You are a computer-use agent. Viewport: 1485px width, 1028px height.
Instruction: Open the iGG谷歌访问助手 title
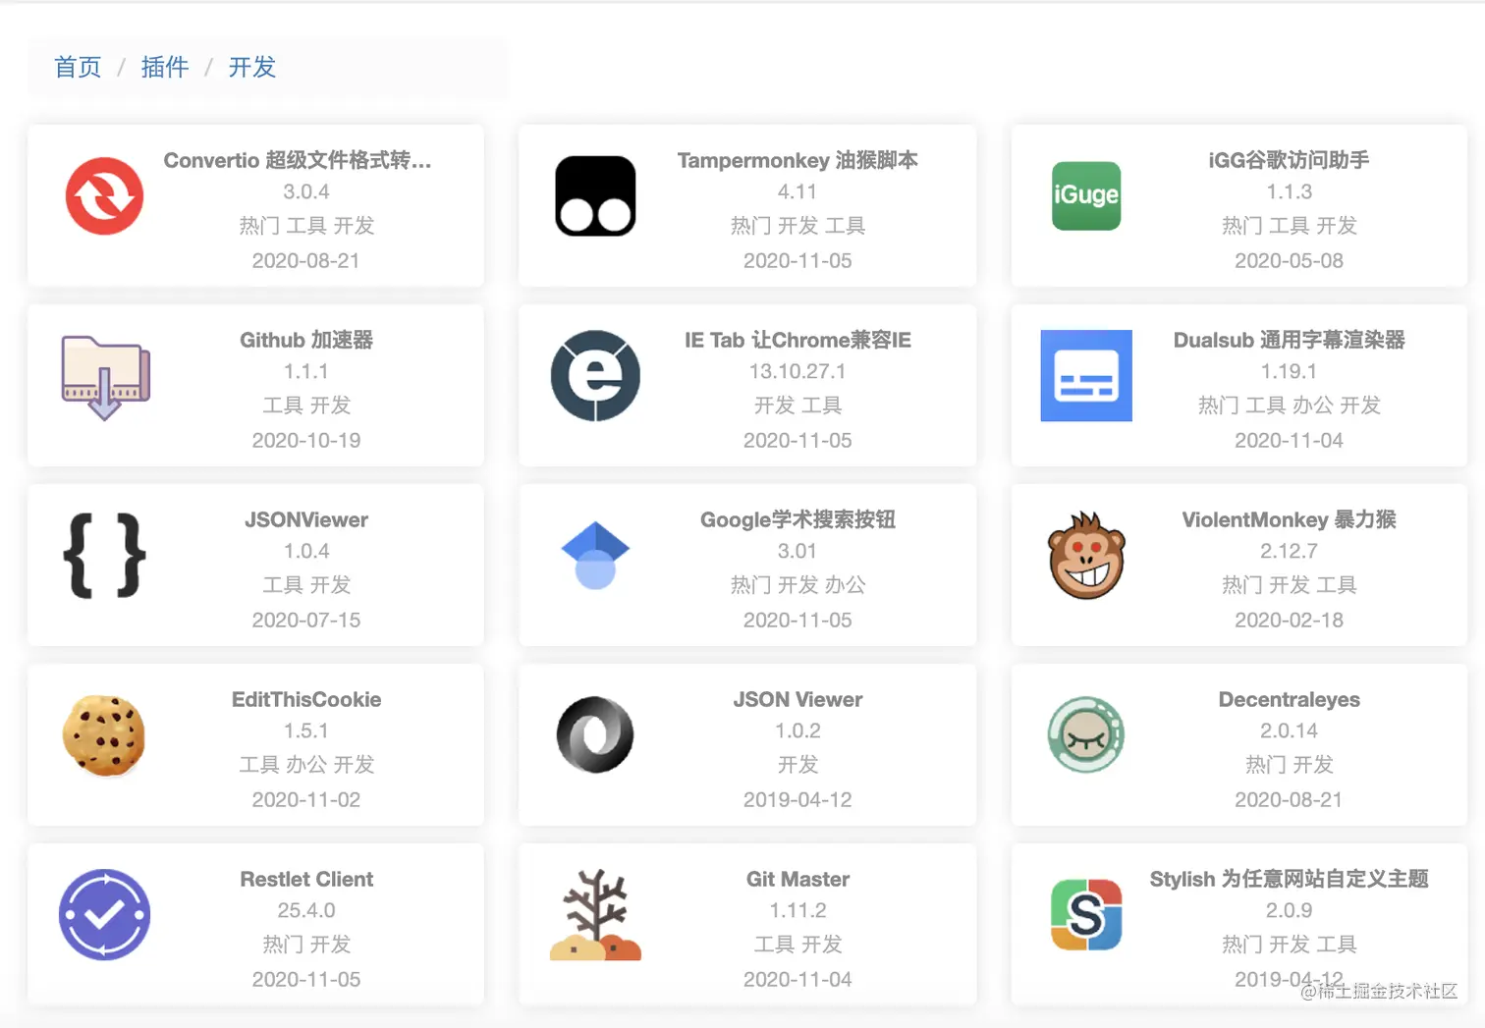pos(1289,160)
